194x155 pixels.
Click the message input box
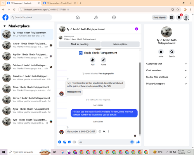coord(104,142)
